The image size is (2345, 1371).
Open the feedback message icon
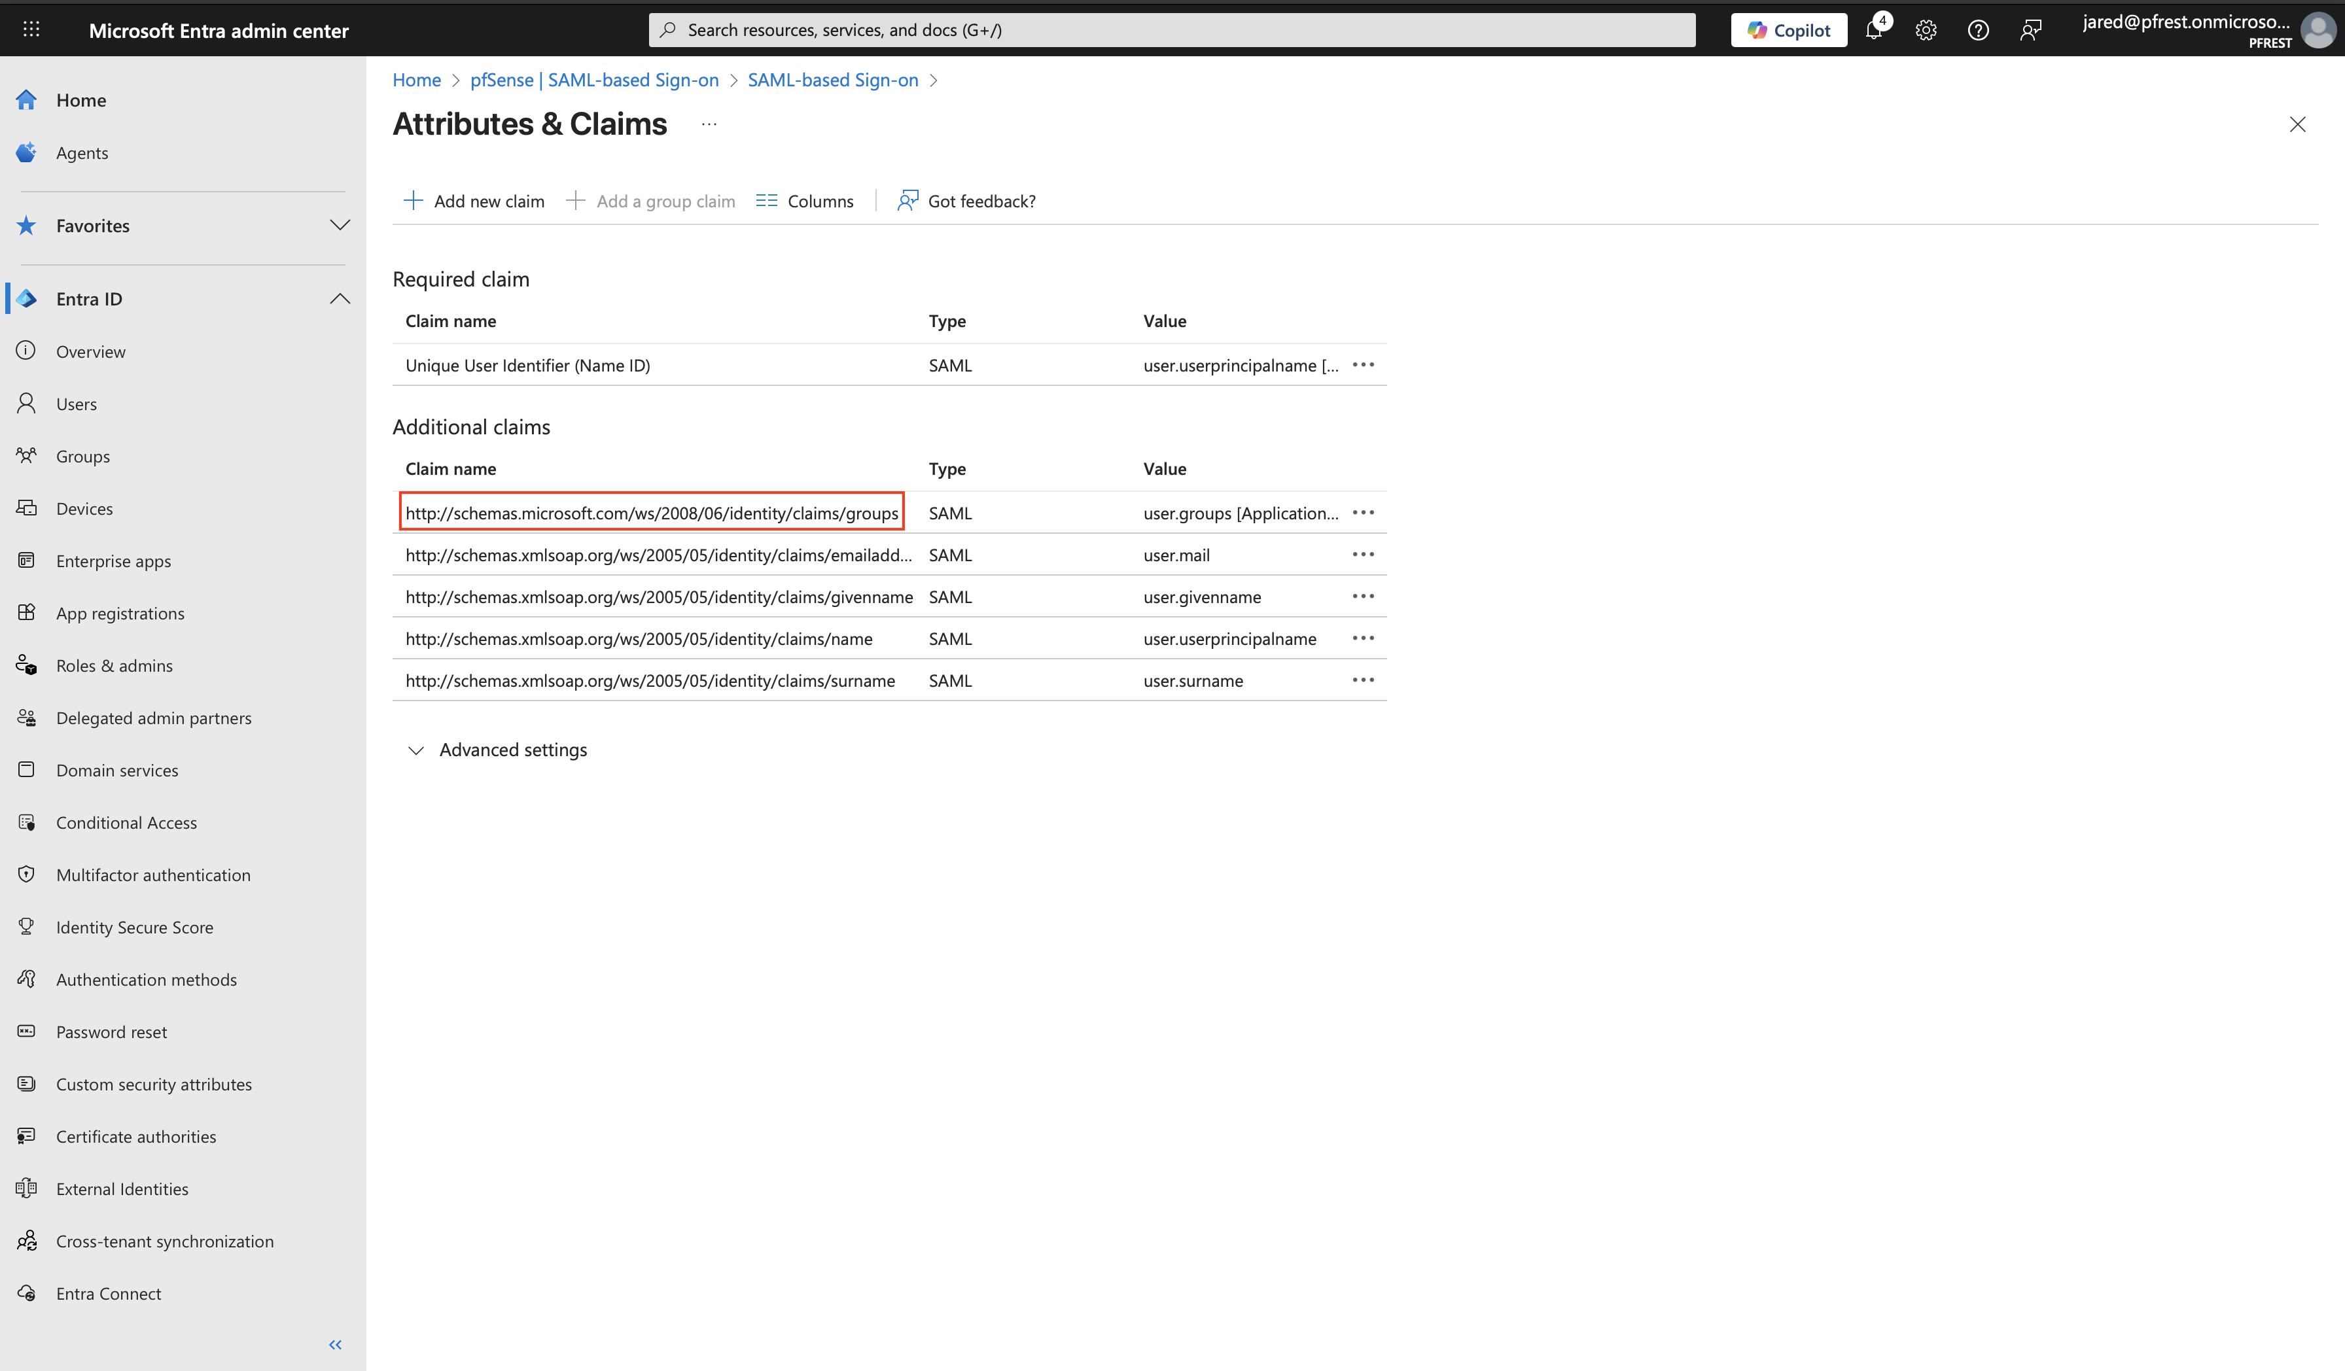(x=2030, y=29)
